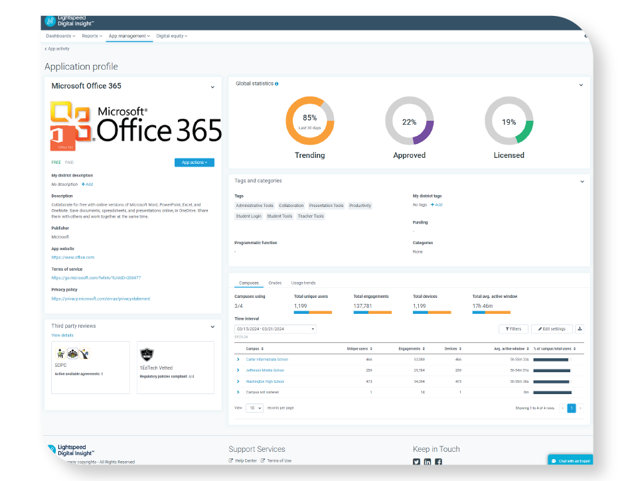Click the 1EdTech Vetted shield badge

click(146, 354)
